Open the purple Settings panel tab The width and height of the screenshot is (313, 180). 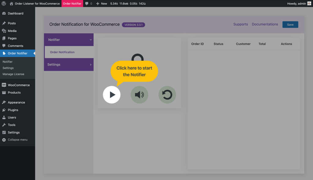click(69, 64)
